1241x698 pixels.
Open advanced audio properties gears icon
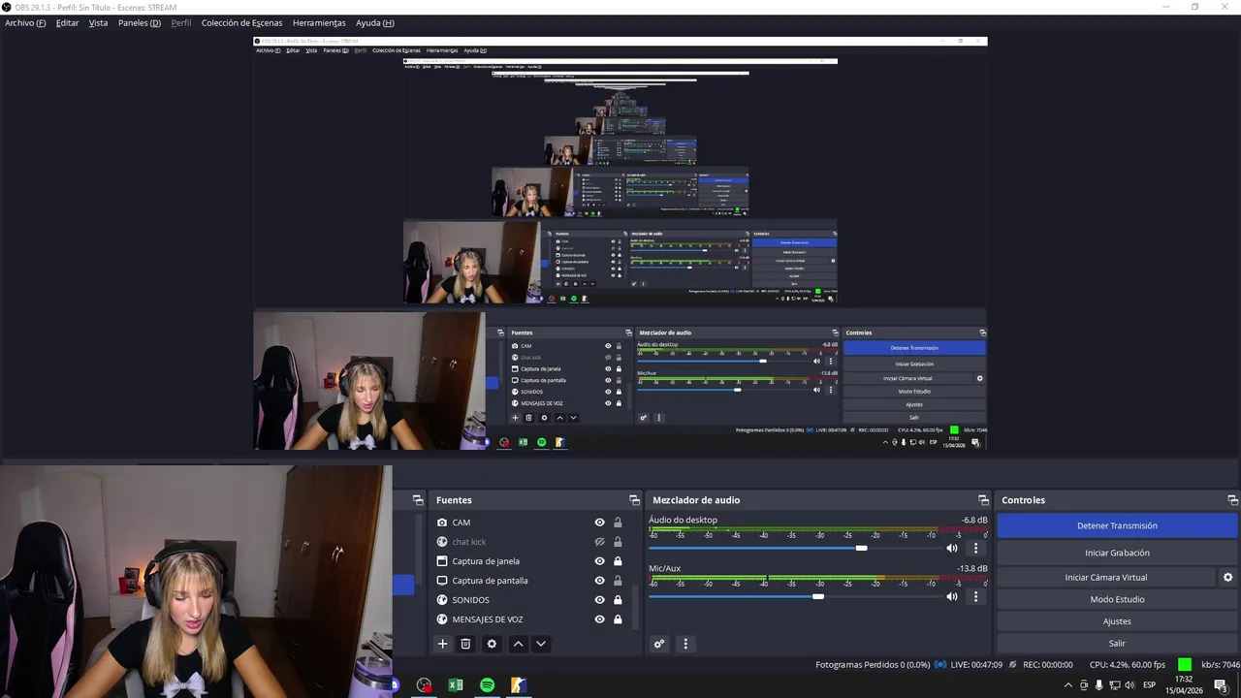coord(659,644)
